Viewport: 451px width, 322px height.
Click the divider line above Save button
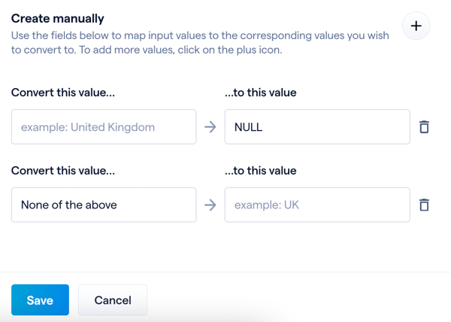[225, 272]
